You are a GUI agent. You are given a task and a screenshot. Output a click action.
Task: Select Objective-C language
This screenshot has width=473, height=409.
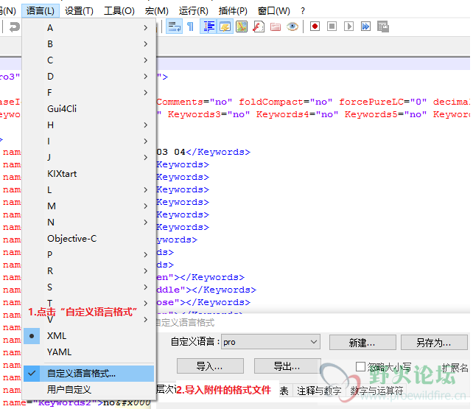(89, 239)
